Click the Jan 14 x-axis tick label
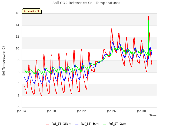The width and height of the screenshot is (173, 129). 21,111
